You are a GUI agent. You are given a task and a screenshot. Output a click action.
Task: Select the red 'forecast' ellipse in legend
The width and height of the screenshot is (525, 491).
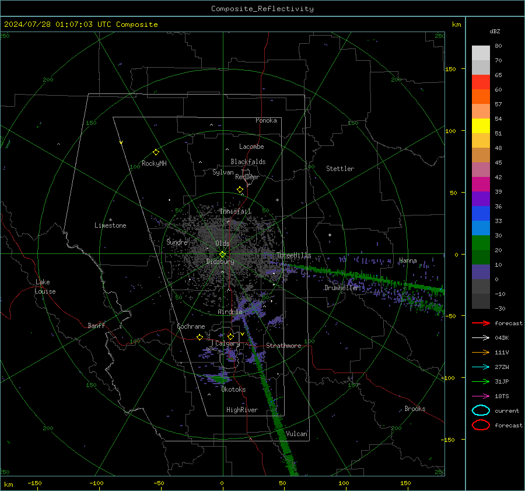pyautogui.click(x=481, y=425)
